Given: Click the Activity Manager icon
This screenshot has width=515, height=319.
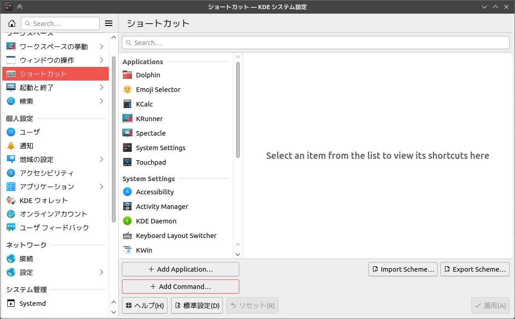Looking at the screenshot, I should pyautogui.click(x=127, y=206).
